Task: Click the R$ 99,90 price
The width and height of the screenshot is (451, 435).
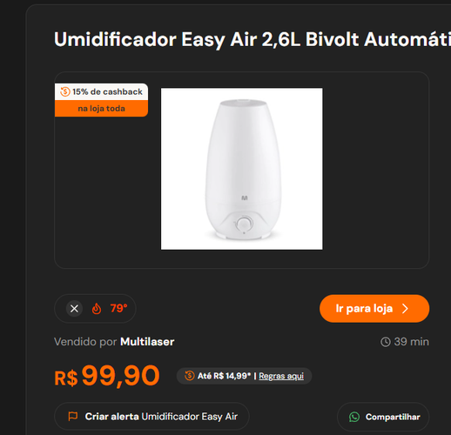Action: click(107, 376)
